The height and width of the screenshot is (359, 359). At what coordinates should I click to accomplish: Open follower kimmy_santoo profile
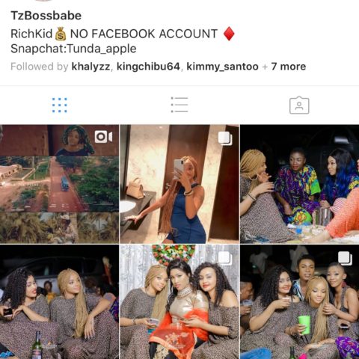222,67
